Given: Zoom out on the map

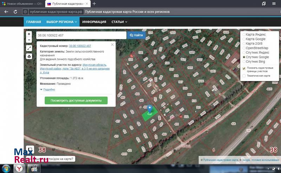Looking at the screenshot, I should tap(29, 40).
